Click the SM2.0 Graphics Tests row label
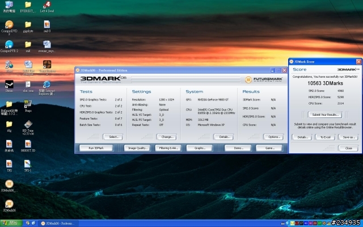The width and height of the screenshot is (363, 227). click(93, 100)
